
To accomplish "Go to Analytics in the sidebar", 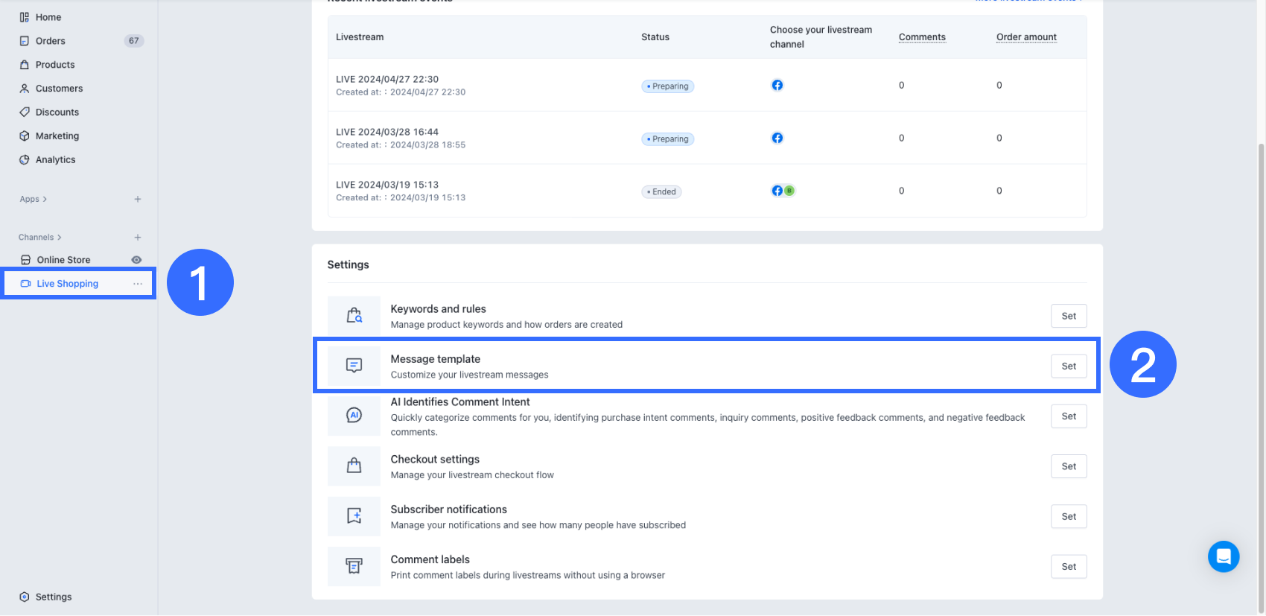I will 55,159.
